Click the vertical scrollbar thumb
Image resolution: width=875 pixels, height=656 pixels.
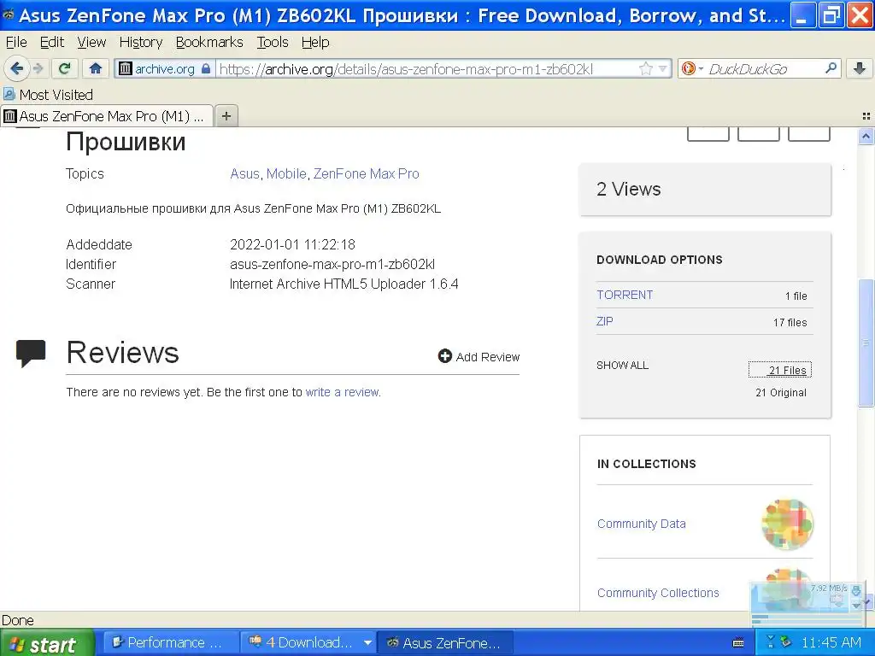[866, 343]
